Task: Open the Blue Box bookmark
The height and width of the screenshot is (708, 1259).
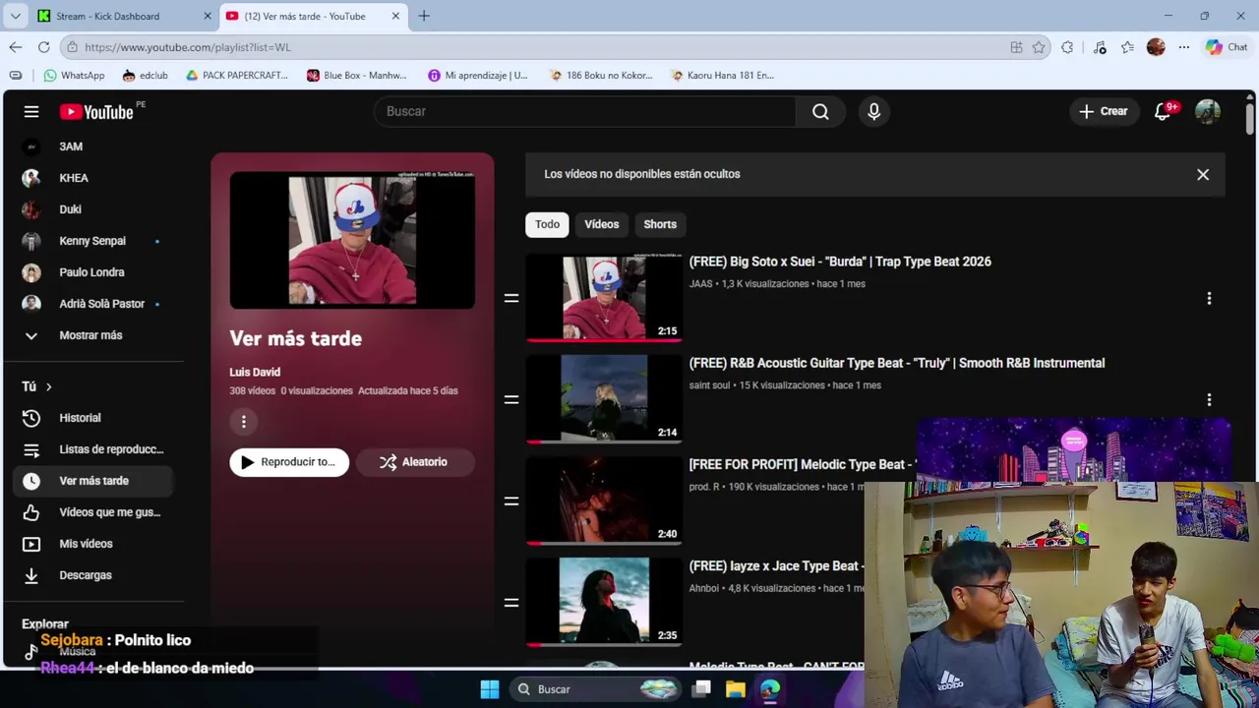Action: 356,75
